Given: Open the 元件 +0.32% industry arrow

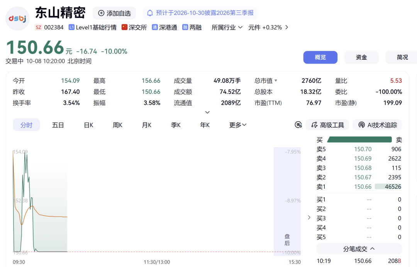Looking at the screenshot, I should [x=286, y=27].
